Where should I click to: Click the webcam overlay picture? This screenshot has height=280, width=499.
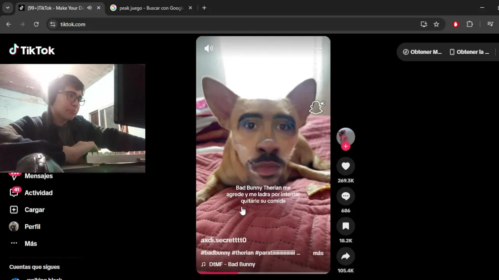coord(73,118)
